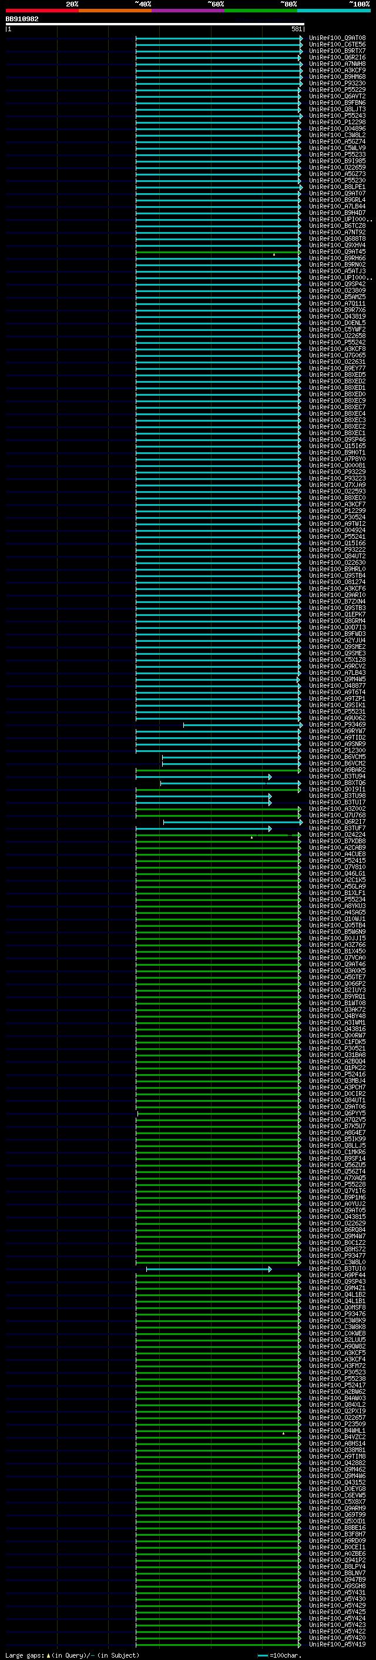Select hit label UniRef100_B6VCM5
The image size is (376, 1660).
pos(337,757)
